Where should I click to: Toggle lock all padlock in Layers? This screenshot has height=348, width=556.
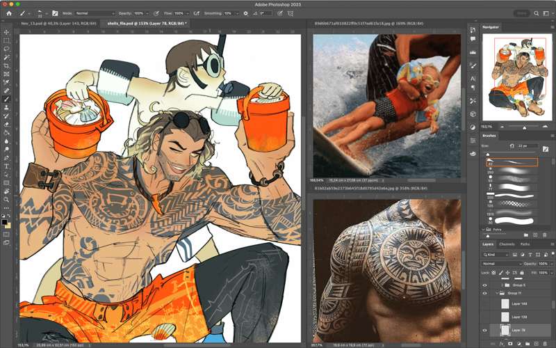[x=522, y=273]
